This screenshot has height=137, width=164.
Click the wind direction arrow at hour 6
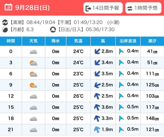coord(97,74)
